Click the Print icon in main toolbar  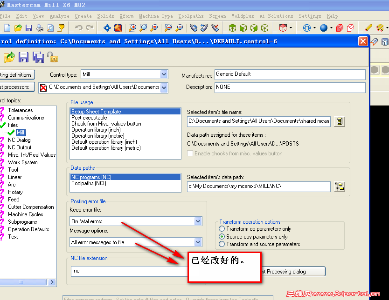pos(40,28)
